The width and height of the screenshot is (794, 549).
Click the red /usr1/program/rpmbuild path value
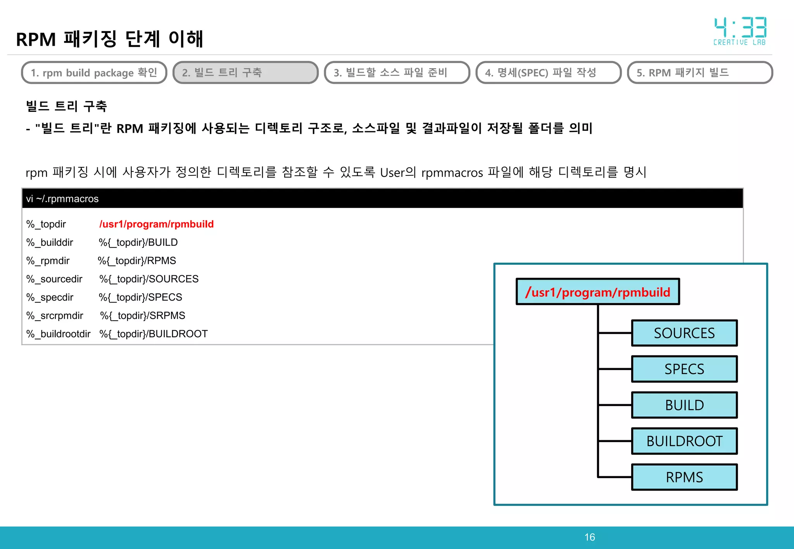tap(157, 224)
